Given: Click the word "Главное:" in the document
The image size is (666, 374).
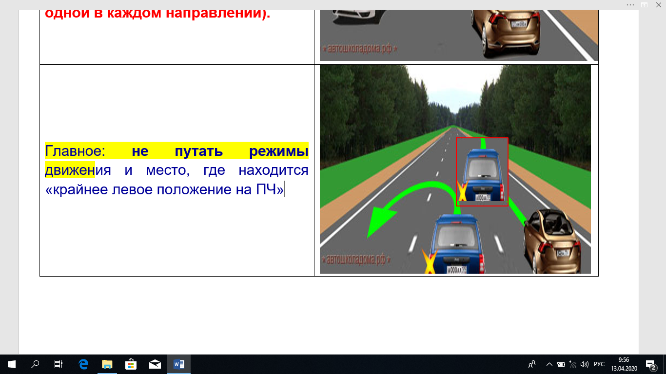Looking at the screenshot, I should click(x=75, y=150).
